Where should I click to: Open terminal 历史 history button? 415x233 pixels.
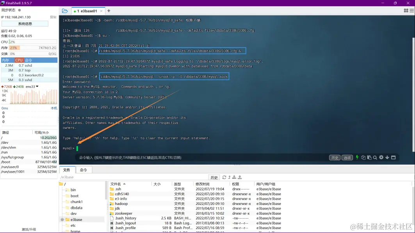click(x=335, y=158)
